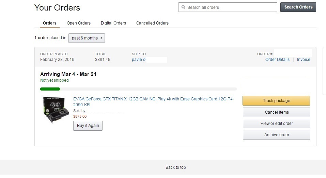Click the Search Orders button
This screenshot has width=326, height=178.
(298, 7)
